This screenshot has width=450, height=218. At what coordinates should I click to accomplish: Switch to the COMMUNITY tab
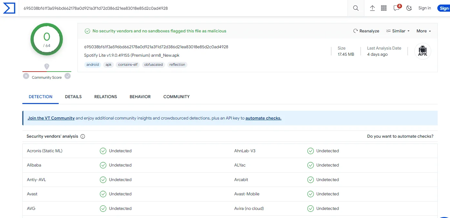tap(176, 97)
